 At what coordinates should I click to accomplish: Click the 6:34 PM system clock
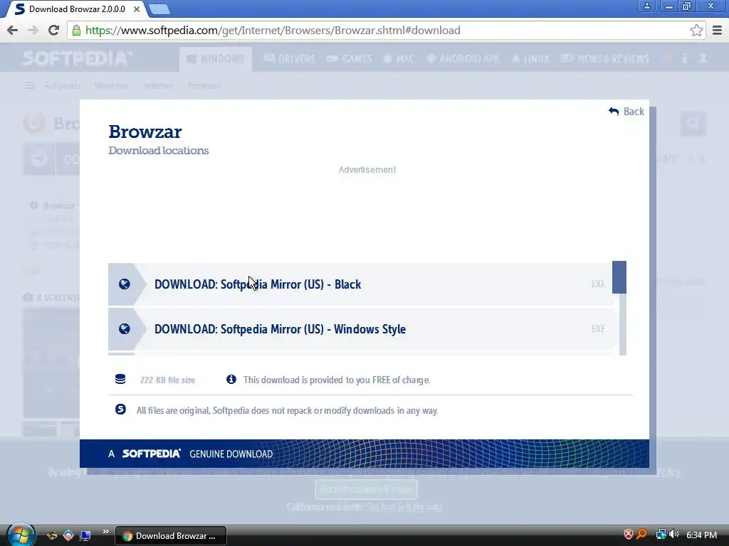701,535
